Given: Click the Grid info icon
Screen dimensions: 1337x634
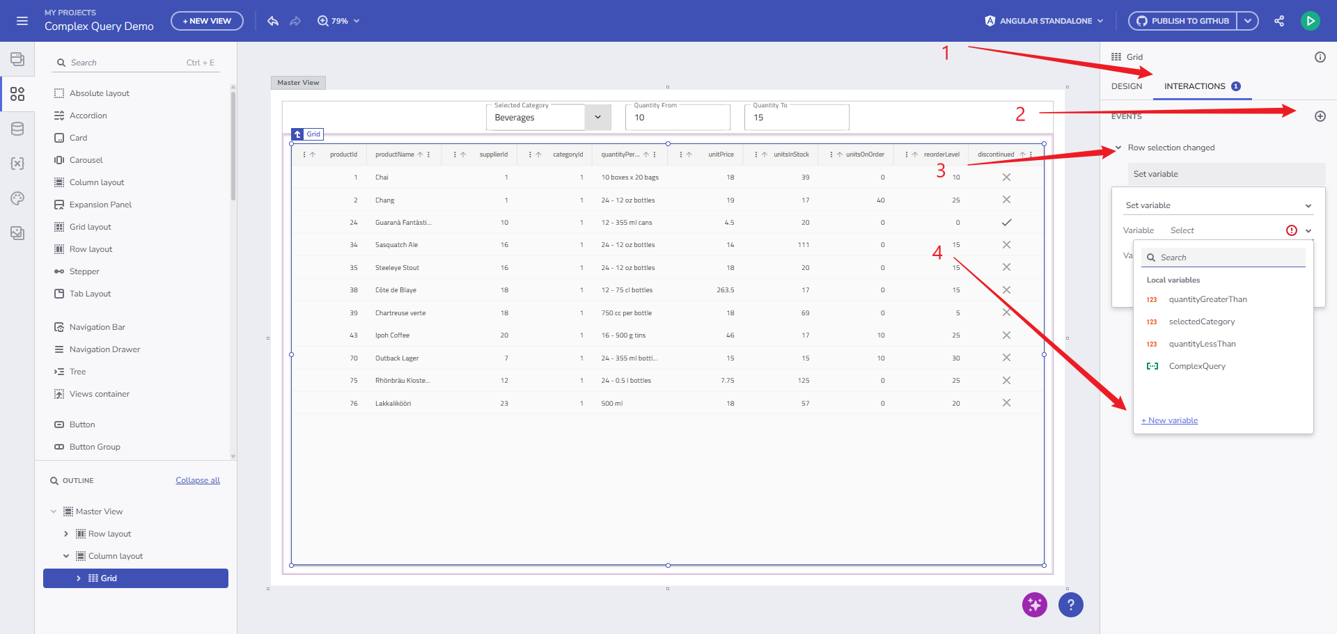Looking at the screenshot, I should coord(1320,57).
